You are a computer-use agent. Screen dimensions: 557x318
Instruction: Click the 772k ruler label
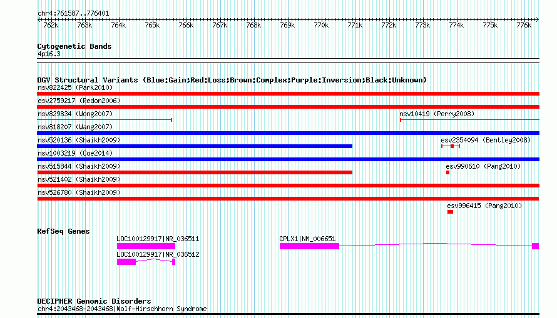(389, 25)
